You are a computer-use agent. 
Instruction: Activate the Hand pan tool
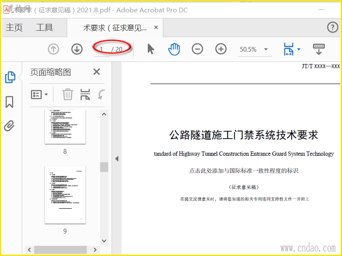[x=174, y=49]
